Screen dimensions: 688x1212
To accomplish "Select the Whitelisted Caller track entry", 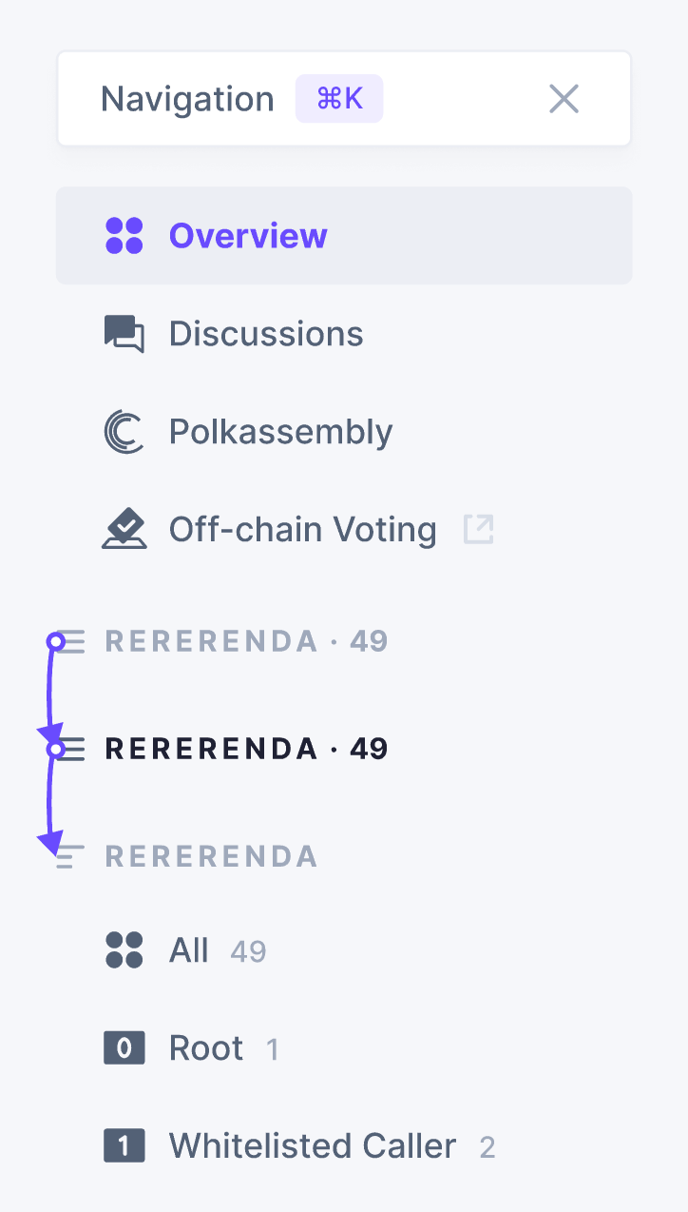I will click(x=312, y=1146).
